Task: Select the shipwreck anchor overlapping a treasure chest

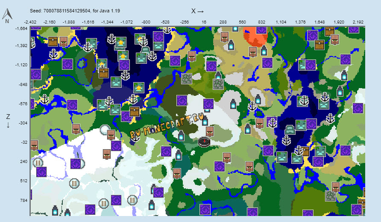Action: 299,151
